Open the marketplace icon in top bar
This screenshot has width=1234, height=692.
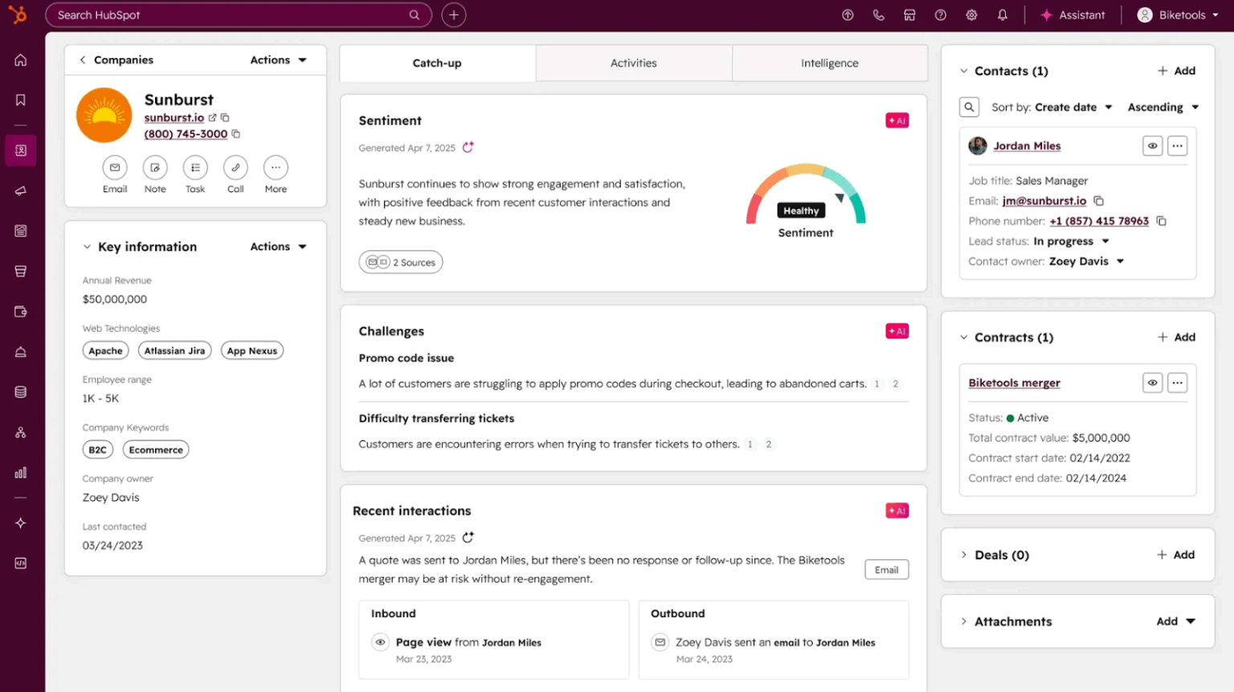pyautogui.click(x=909, y=15)
